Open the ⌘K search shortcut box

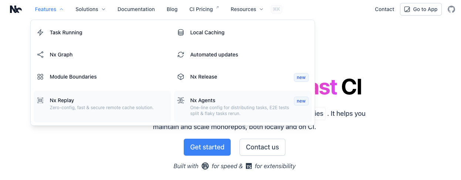(x=277, y=9)
